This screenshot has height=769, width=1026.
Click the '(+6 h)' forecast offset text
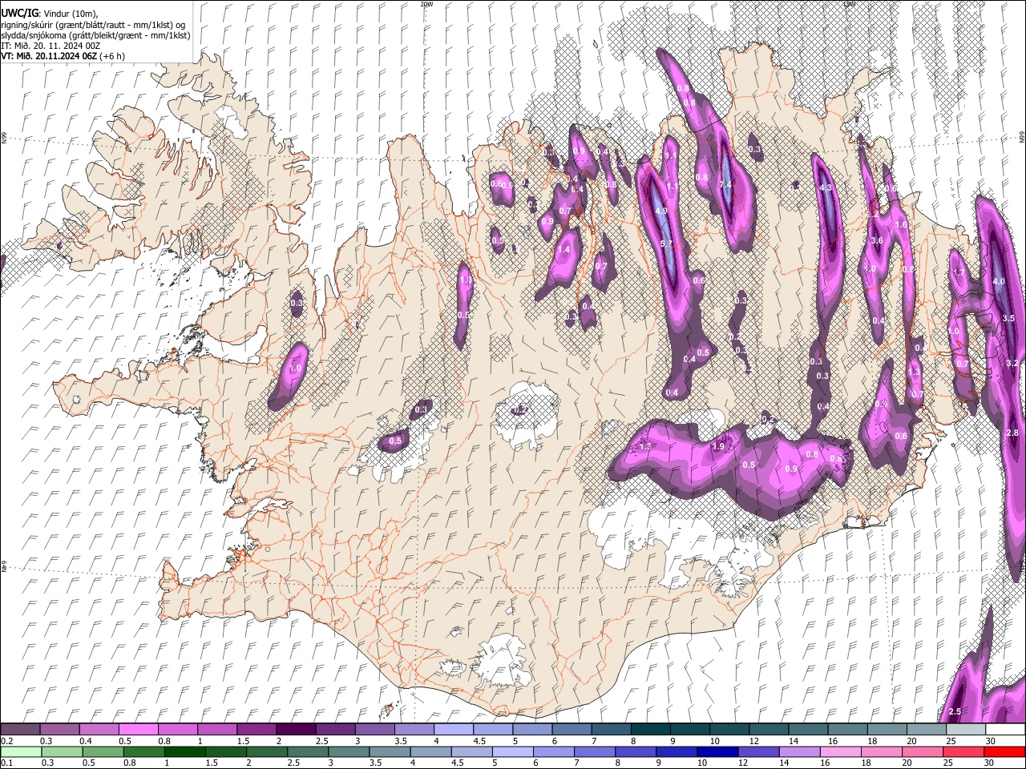tap(113, 57)
